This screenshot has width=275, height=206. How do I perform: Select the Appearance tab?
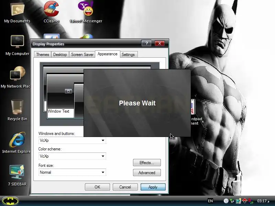pyautogui.click(x=107, y=54)
